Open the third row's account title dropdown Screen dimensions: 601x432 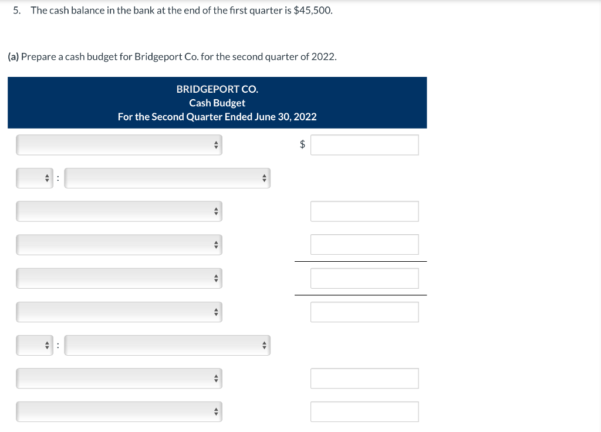pyautogui.click(x=119, y=212)
